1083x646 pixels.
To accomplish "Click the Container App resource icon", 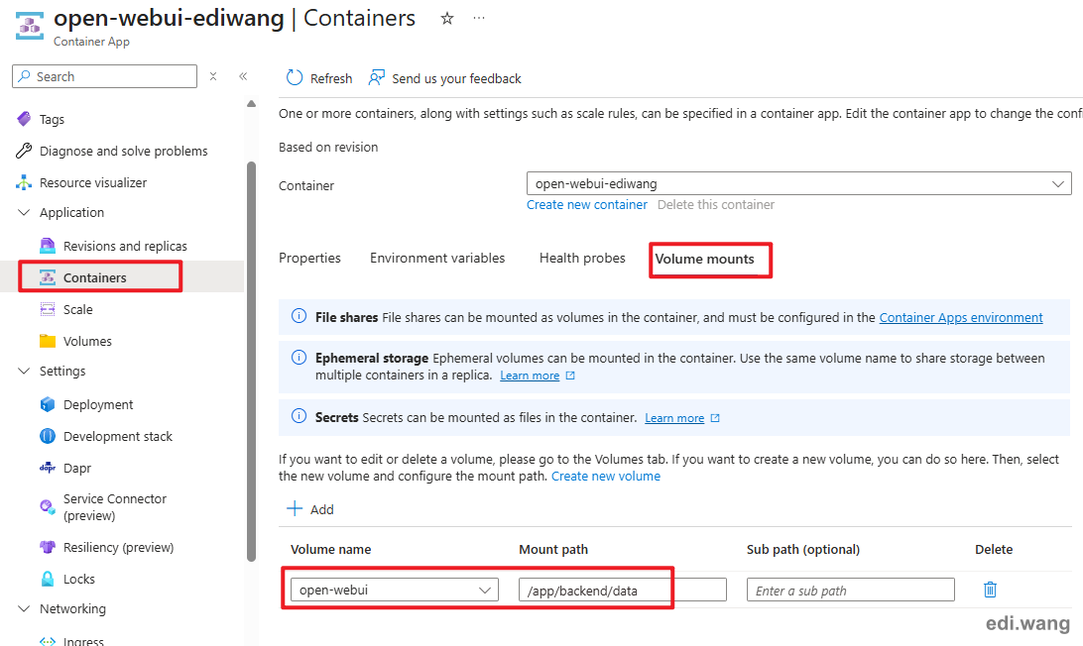I will 29,26.
